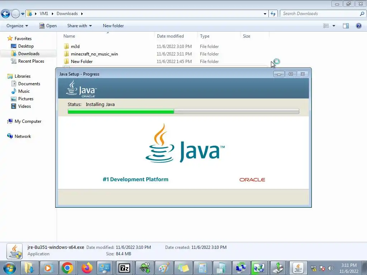
Task: Select the New Folder item
Action: [82, 62]
